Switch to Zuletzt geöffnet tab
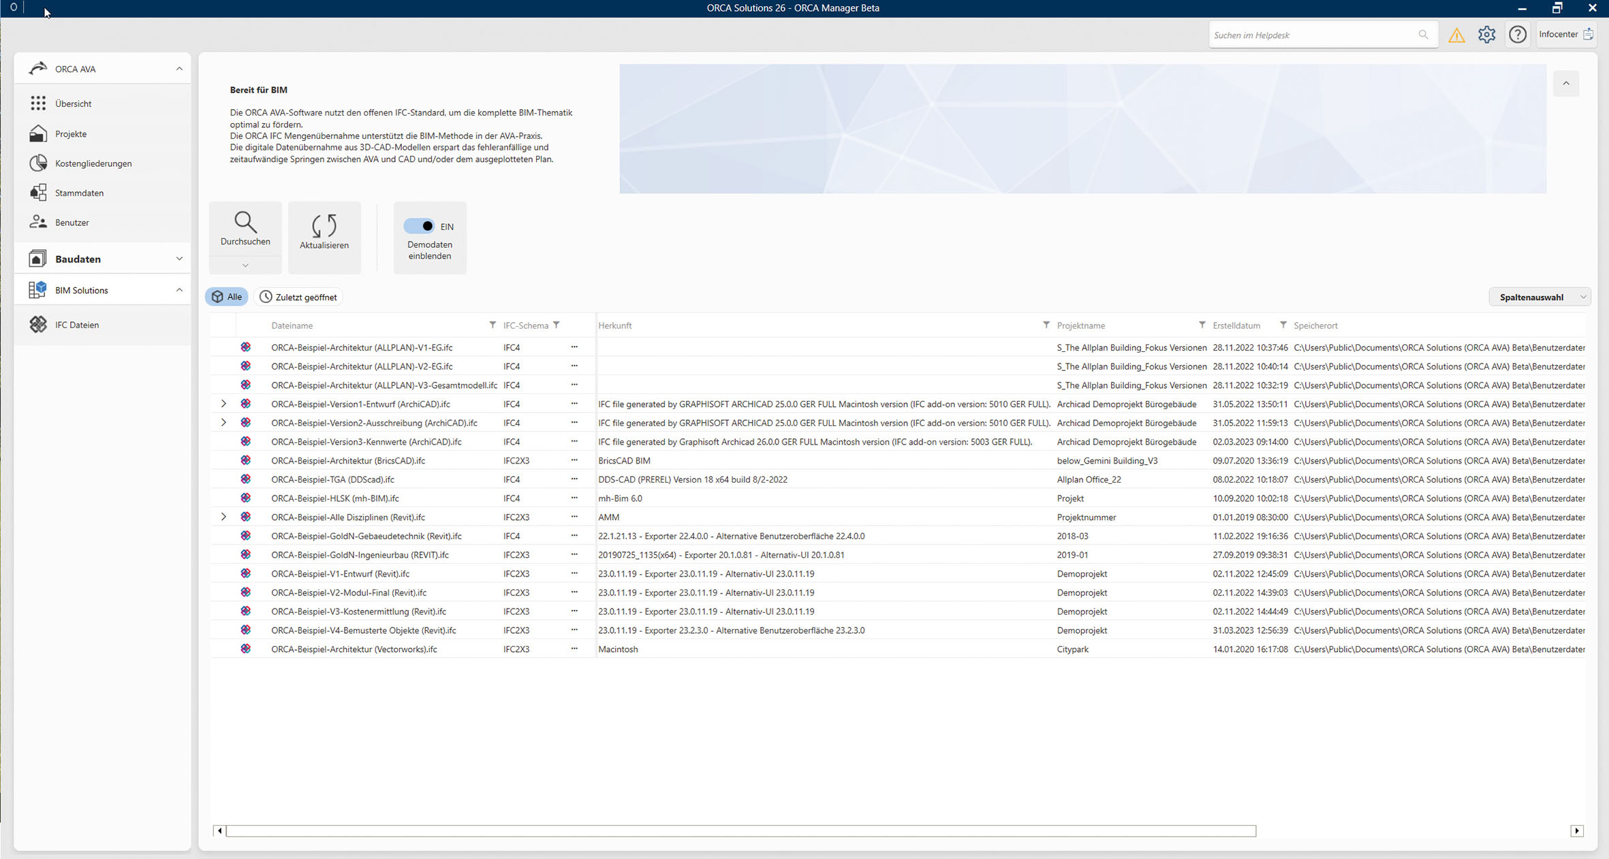Viewport: 1609px width, 859px height. pyautogui.click(x=298, y=297)
